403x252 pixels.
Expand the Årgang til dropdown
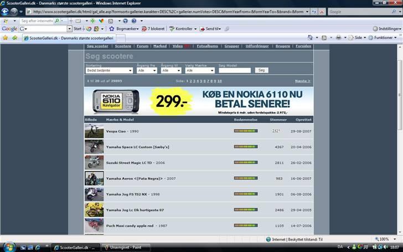click(170, 70)
